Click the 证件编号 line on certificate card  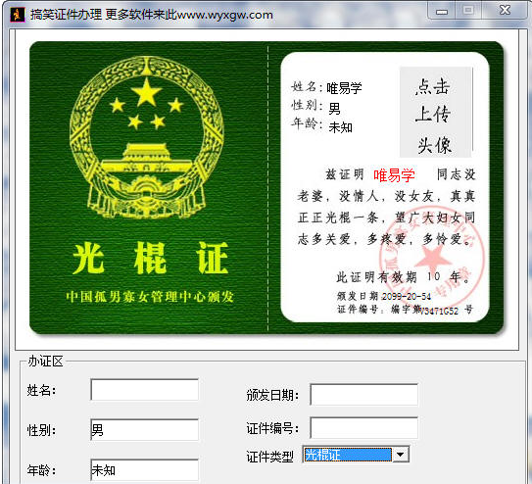click(x=405, y=310)
